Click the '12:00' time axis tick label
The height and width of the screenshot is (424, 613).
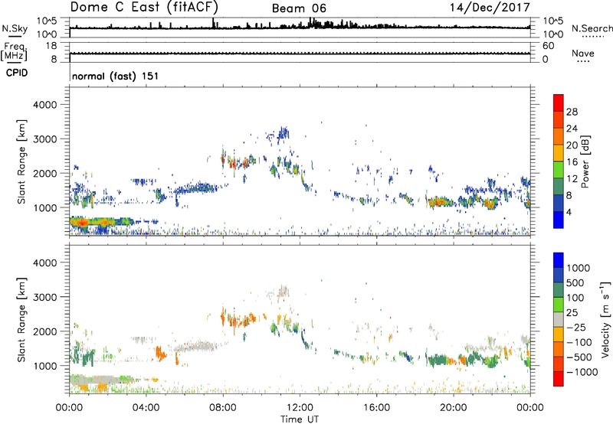pos(300,408)
